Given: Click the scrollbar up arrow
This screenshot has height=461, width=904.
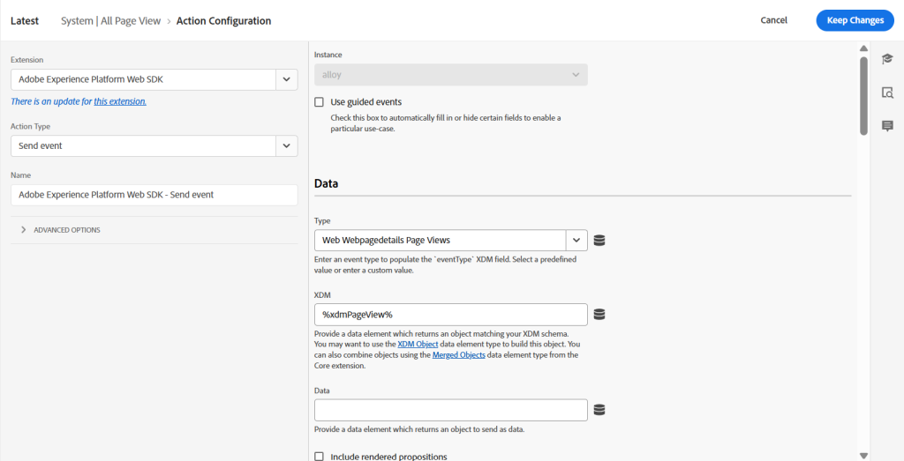Looking at the screenshot, I should [x=863, y=48].
